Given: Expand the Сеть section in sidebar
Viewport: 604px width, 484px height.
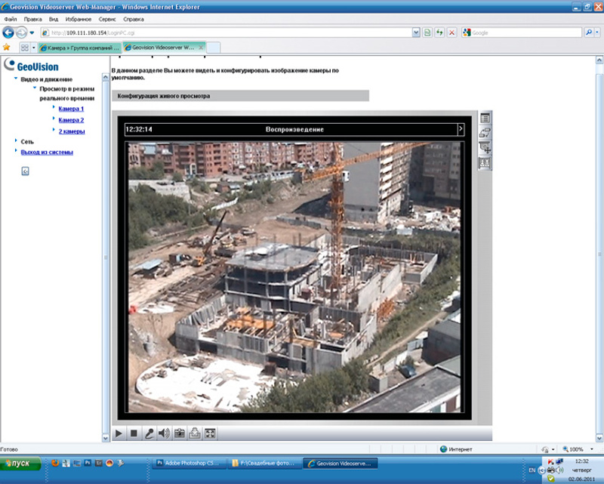Looking at the screenshot, I should click(26, 141).
